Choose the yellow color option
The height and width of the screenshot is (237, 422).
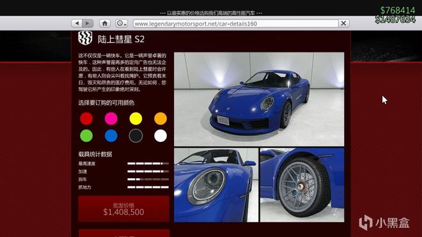tap(136, 119)
